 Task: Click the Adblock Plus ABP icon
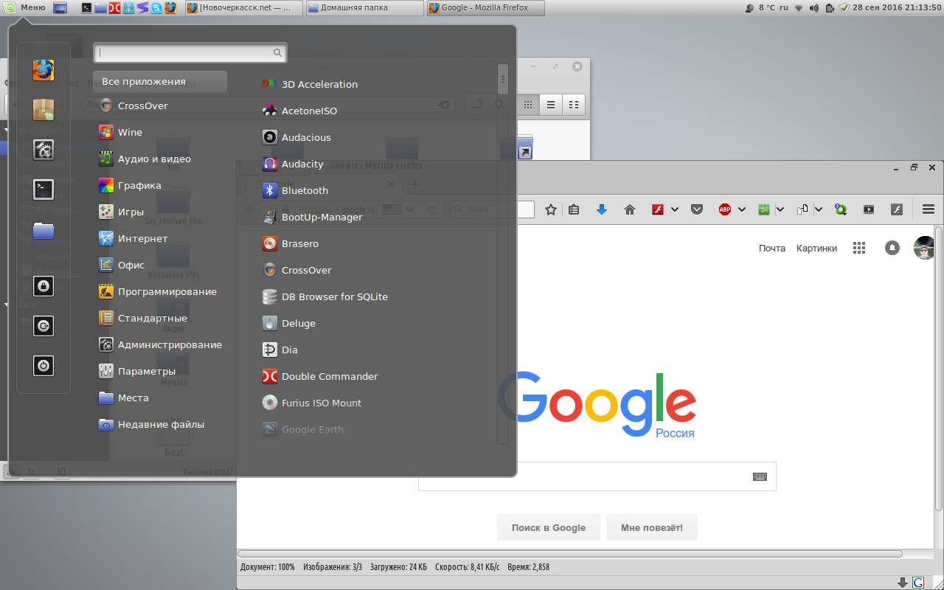(725, 209)
